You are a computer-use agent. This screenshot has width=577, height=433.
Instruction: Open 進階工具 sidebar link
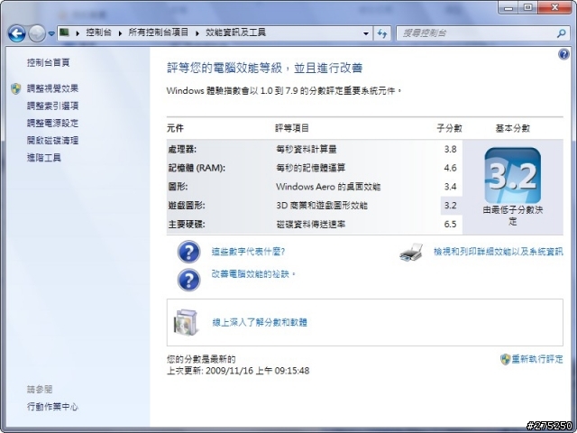pyautogui.click(x=44, y=158)
